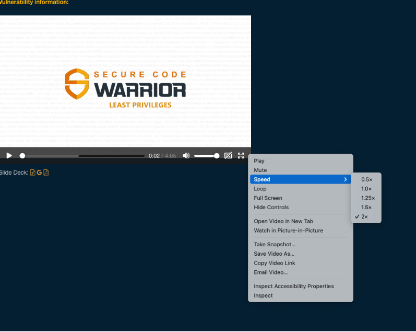The width and height of the screenshot is (416, 332).
Task: Click the crossed-out captions icon in player
Action: coord(228,156)
